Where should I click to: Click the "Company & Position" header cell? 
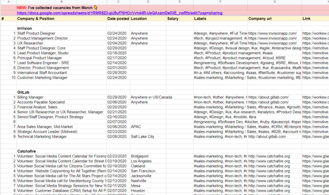click(36, 19)
